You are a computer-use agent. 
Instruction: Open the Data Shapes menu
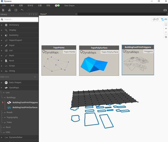point(69,5)
